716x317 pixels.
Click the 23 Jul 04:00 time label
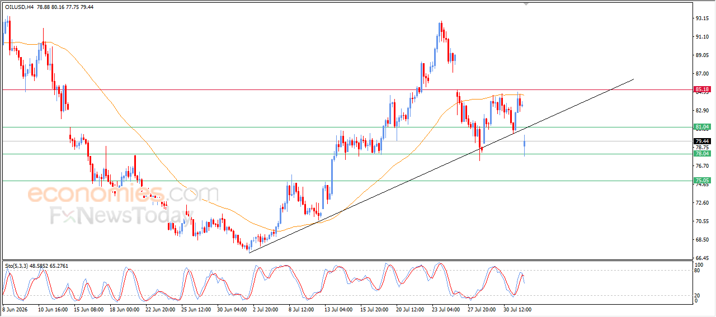(x=446, y=309)
